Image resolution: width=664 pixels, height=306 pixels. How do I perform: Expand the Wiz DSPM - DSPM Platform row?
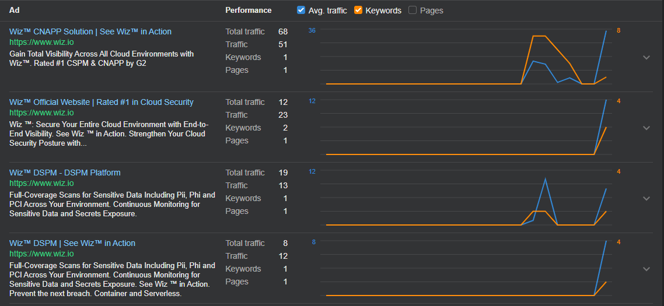click(x=646, y=198)
